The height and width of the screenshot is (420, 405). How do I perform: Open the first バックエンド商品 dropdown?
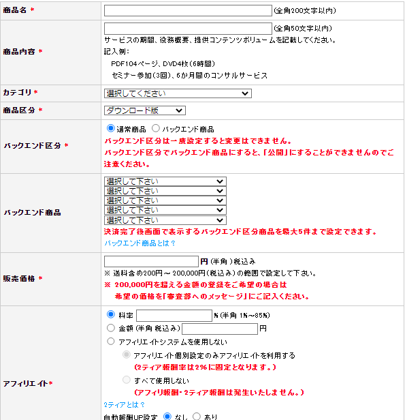click(165, 181)
